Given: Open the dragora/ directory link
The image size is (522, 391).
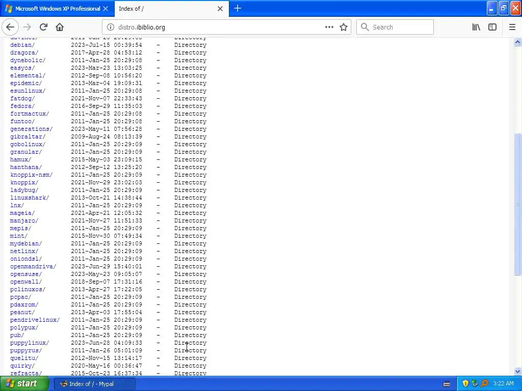Looking at the screenshot, I should click(24, 52).
